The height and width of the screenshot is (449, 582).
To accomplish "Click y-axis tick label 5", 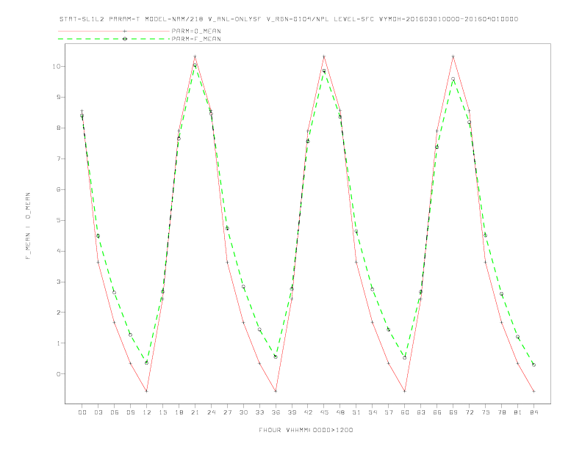I will tap(59, 220).
